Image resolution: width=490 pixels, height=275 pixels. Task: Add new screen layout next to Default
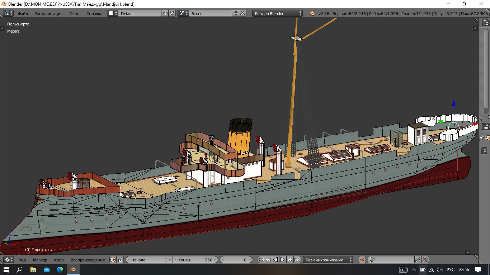[165, 14]
